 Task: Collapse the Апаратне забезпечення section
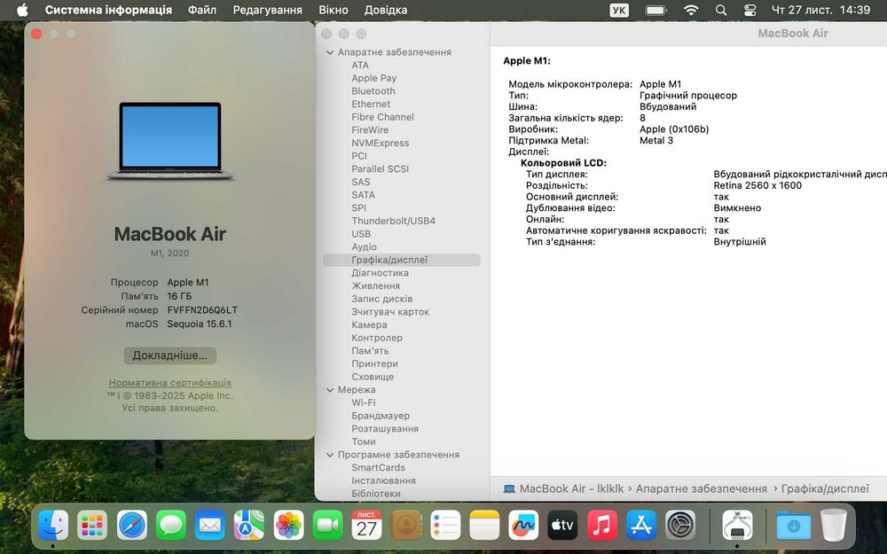pyautogui.click(x=330, y=52)
